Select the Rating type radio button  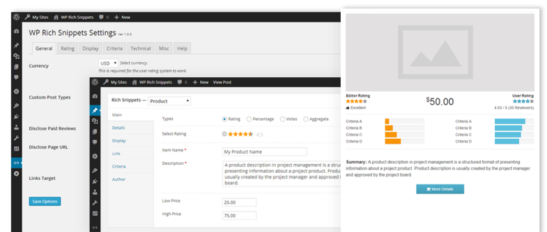tap(225, 119)
